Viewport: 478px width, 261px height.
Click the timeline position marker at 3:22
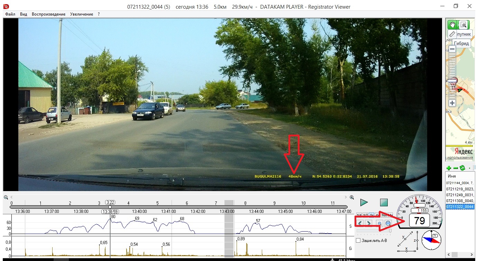click(x=110, y=202)
